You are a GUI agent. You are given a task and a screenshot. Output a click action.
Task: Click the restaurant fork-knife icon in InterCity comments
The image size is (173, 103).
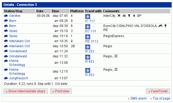pos(119,16)
